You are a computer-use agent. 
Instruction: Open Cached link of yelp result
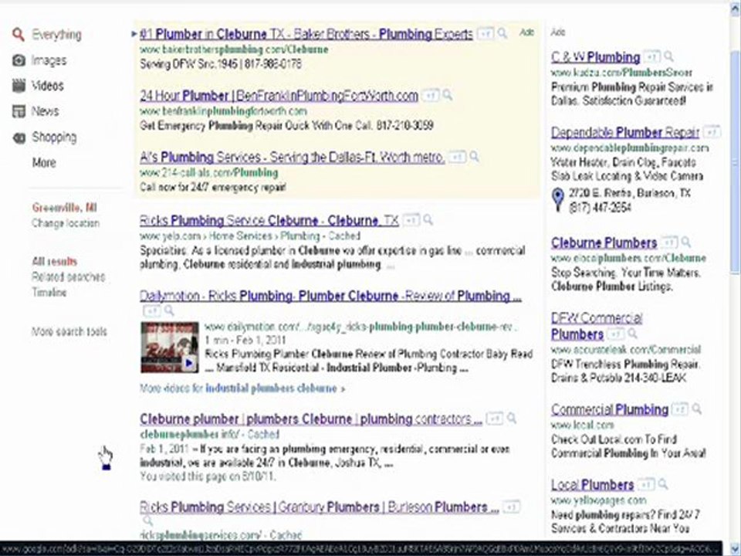pos(344,236)
